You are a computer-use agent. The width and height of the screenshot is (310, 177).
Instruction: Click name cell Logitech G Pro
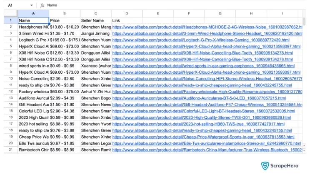click(x=33, y=40)
